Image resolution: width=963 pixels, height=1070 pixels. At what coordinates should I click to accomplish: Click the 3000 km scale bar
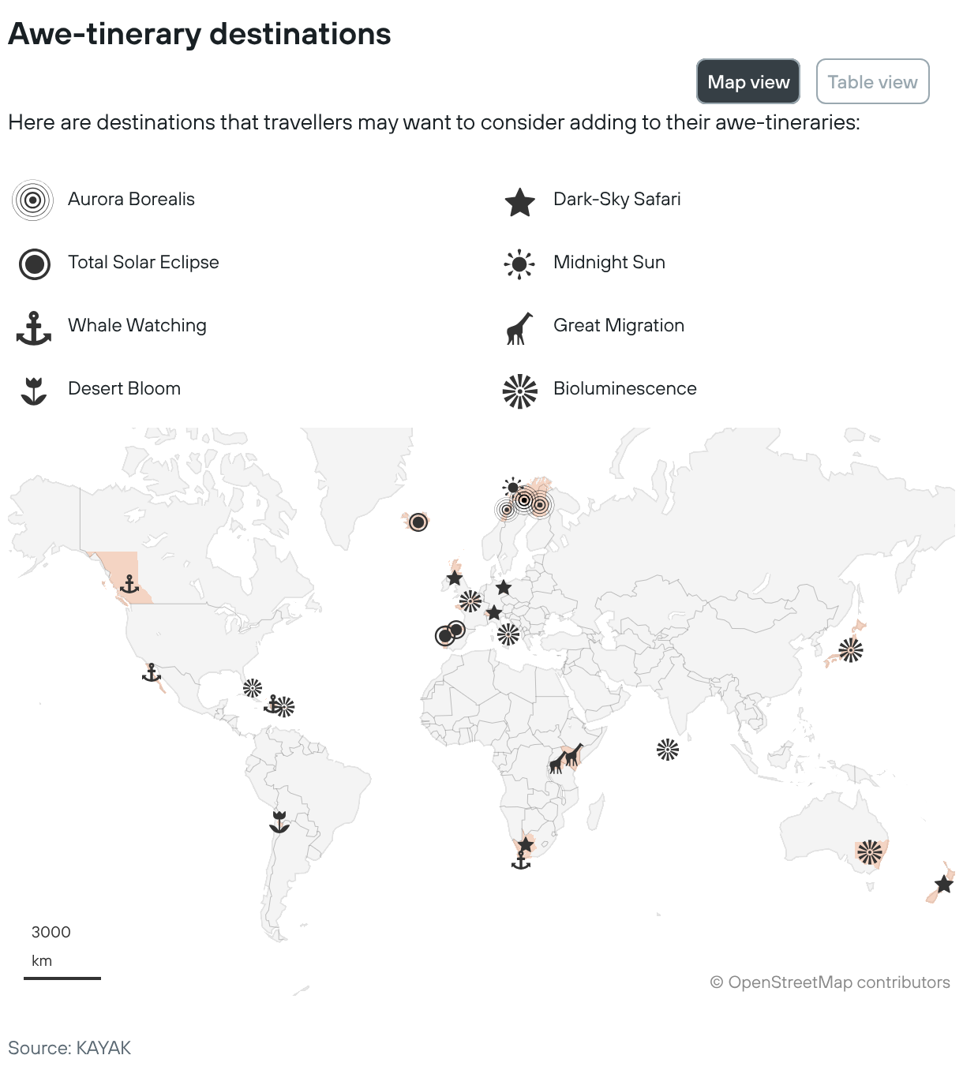[x=62, y=978]
